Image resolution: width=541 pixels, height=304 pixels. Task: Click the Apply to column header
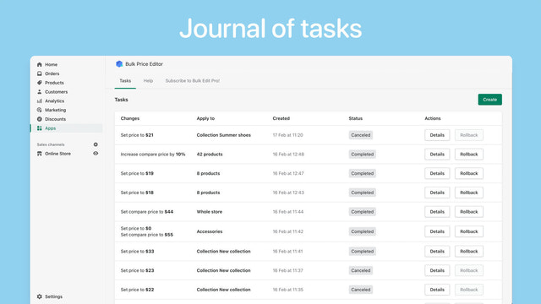pyautogui.click(x=205, y=118)
